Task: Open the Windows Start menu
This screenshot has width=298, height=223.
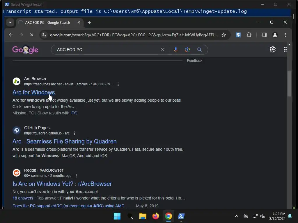Action: tap(117, 216)
